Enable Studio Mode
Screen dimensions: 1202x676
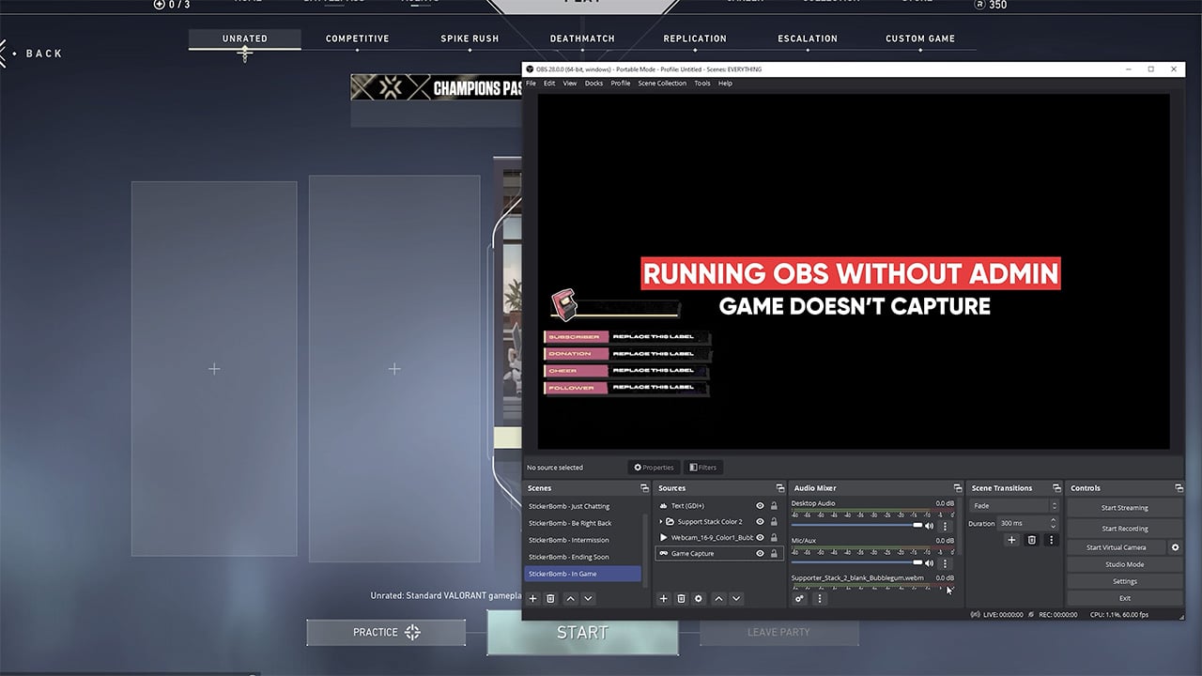[1124, 564]
